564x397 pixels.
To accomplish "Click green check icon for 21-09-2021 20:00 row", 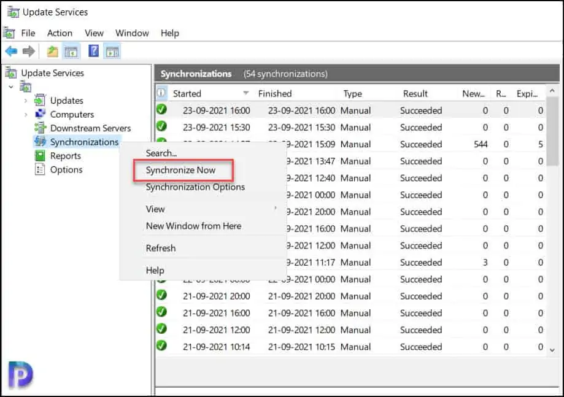I will pyautogui.click(x=161, y=295).
